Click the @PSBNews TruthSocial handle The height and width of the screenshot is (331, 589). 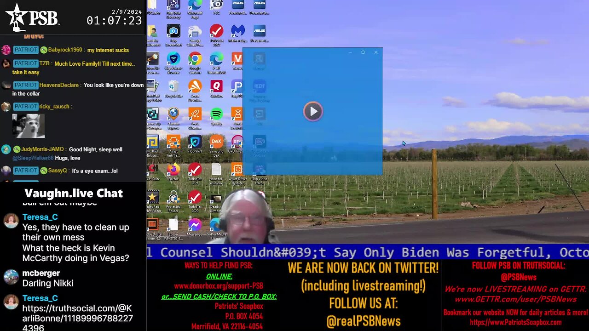click(519, 277)
